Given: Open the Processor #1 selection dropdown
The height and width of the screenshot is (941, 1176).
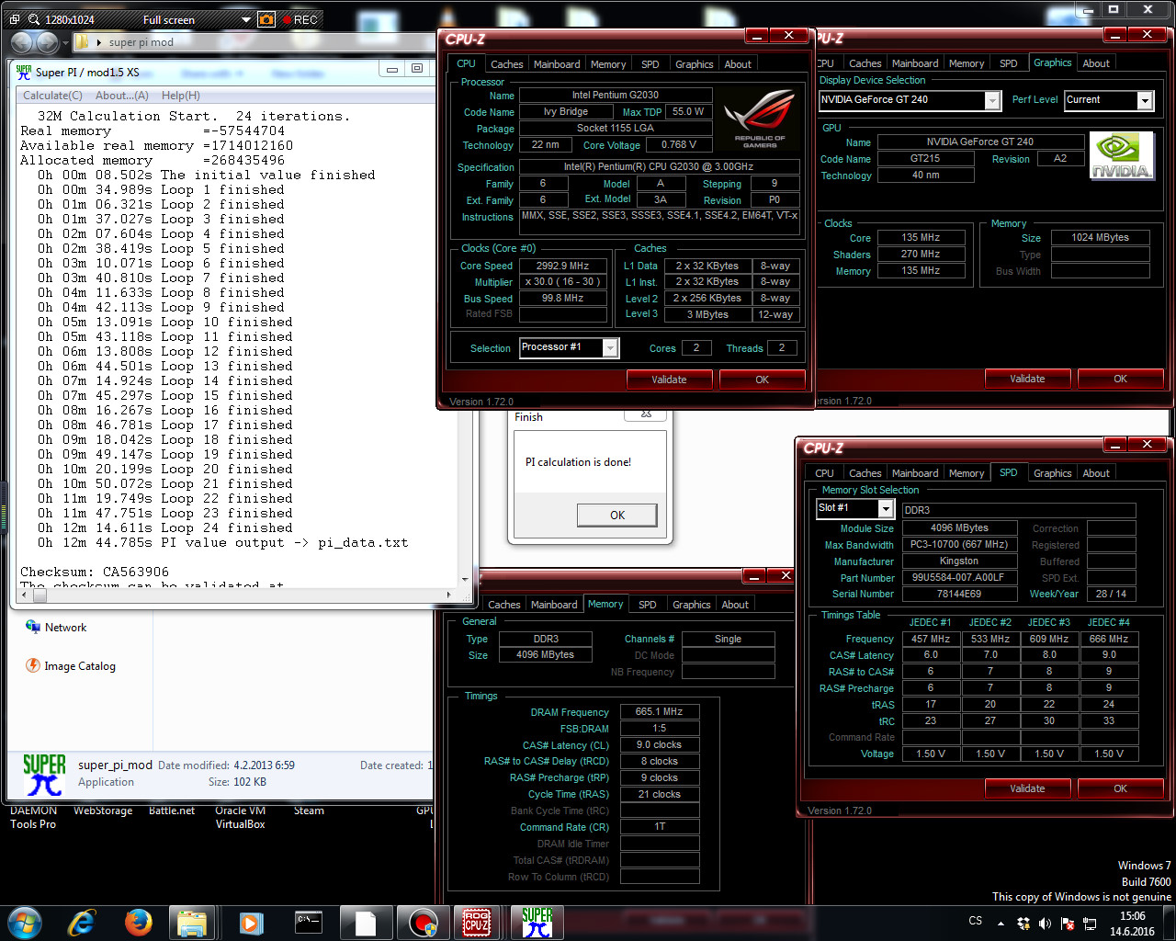Looking at the screenshot, I should (x=611, y=347).
